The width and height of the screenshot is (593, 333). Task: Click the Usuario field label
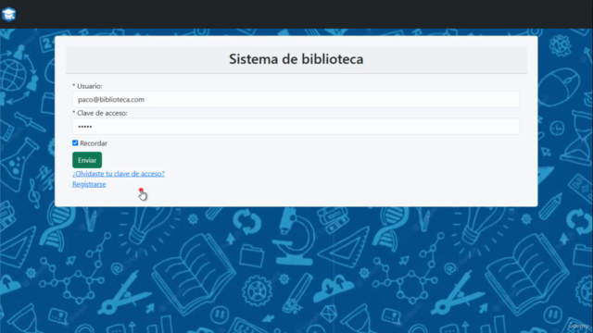tap(87, 86)
